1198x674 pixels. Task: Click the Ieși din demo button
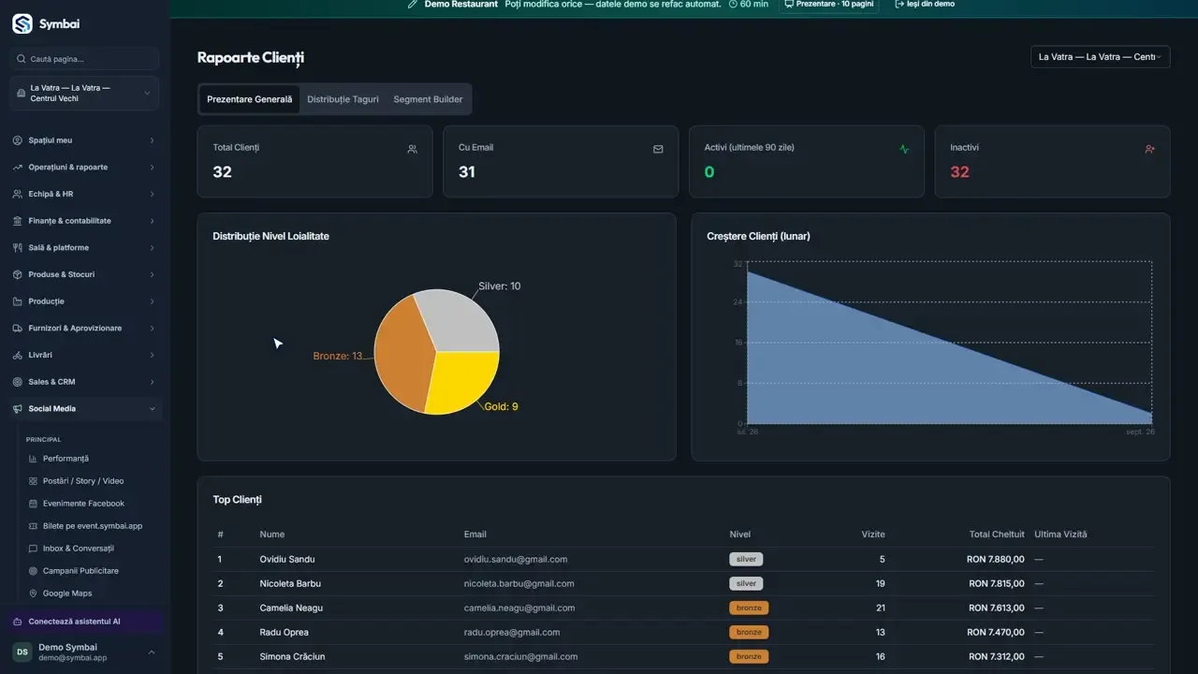pyautogui.click(x=925, y=5)
